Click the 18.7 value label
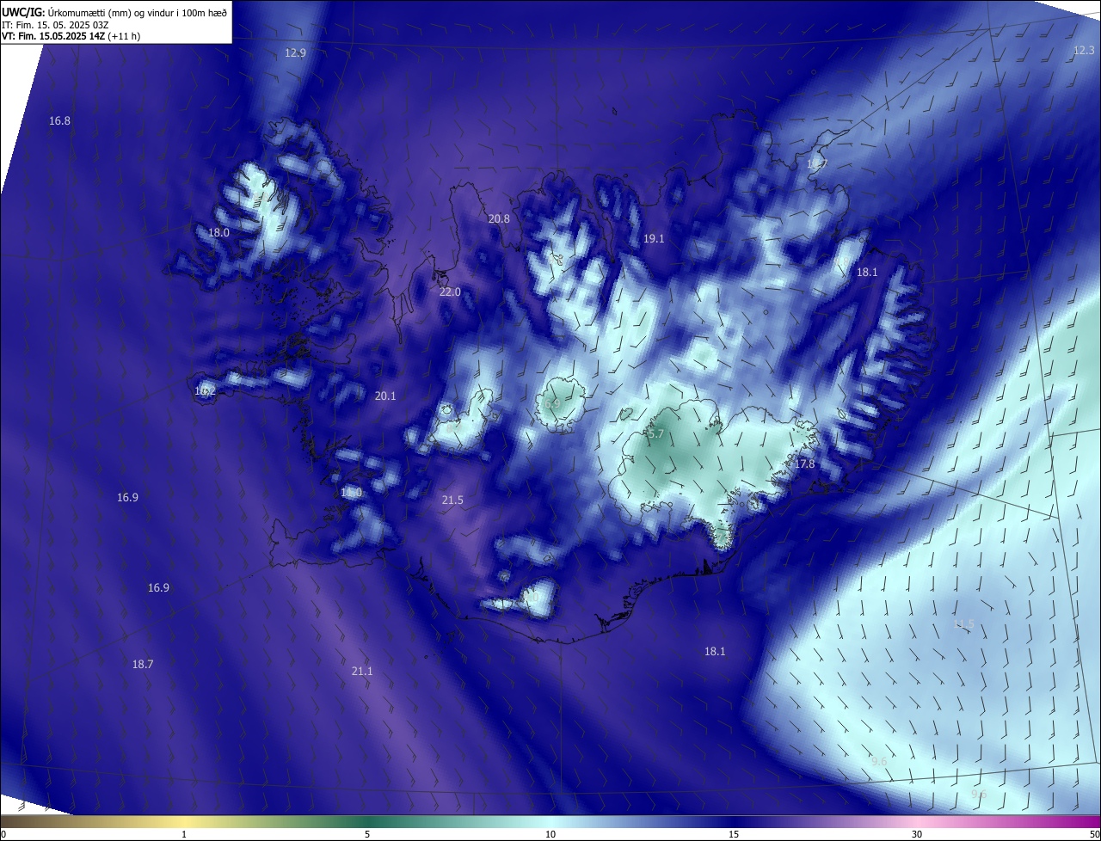 coord(143,664)
